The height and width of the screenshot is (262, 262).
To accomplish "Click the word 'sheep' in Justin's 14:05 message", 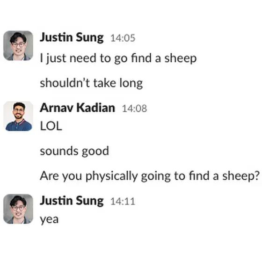I will tap(181, 58).
